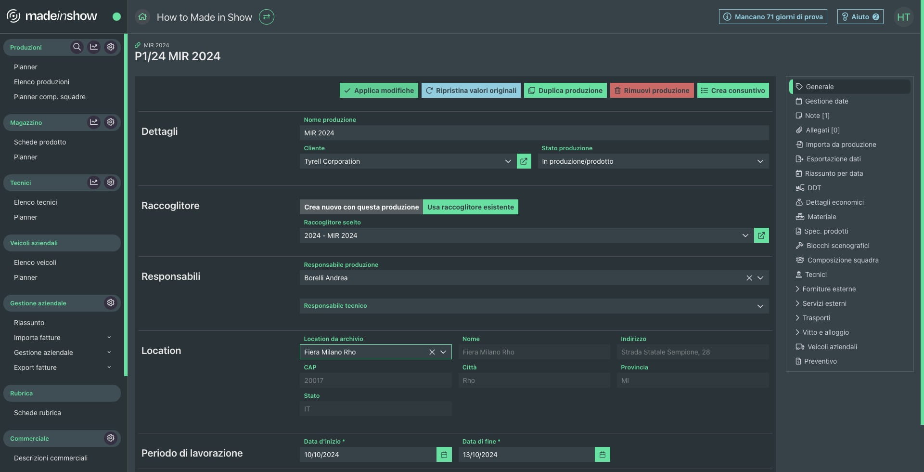The image size is (924, 472).
Task: Open the Tecnici statistics chart icon
Action: pos(94,182)
